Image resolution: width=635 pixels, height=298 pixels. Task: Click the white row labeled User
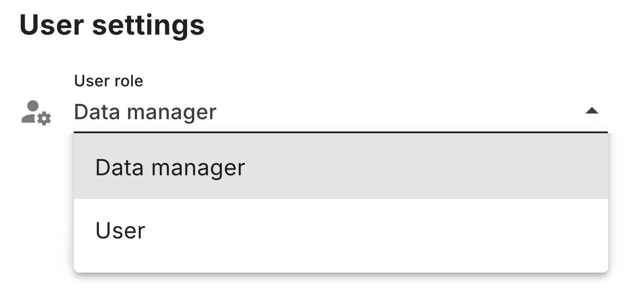pyautogui.click(x=341, y=231)
